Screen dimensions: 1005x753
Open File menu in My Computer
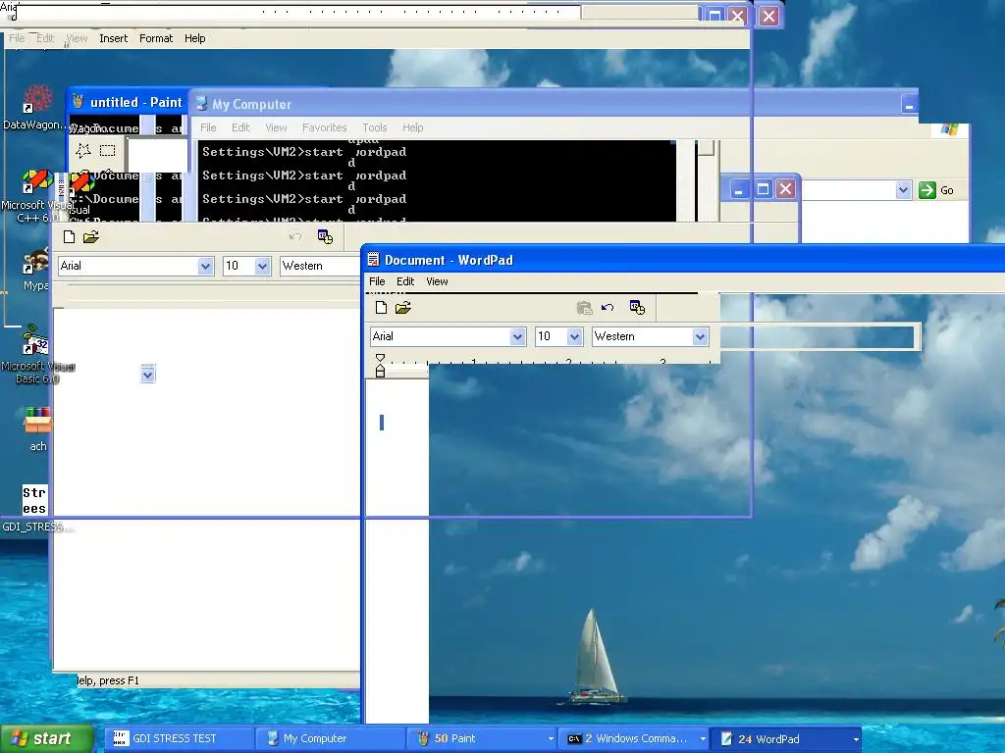(208, 127)
